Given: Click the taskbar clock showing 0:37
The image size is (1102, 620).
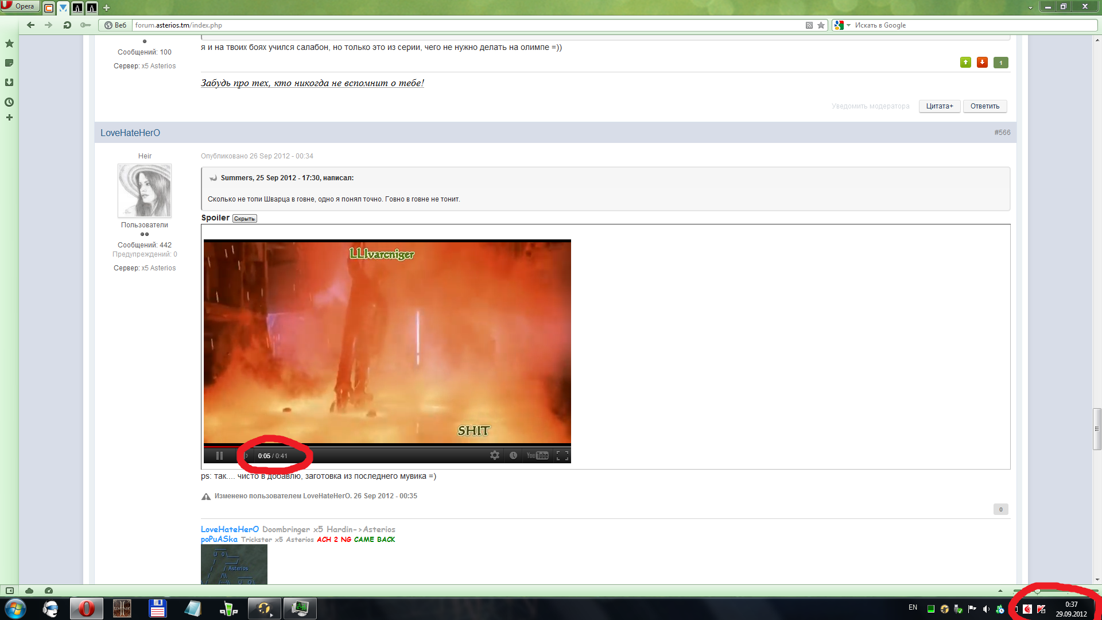Looking at the screenshot, I should click(x=1071, y=609).
